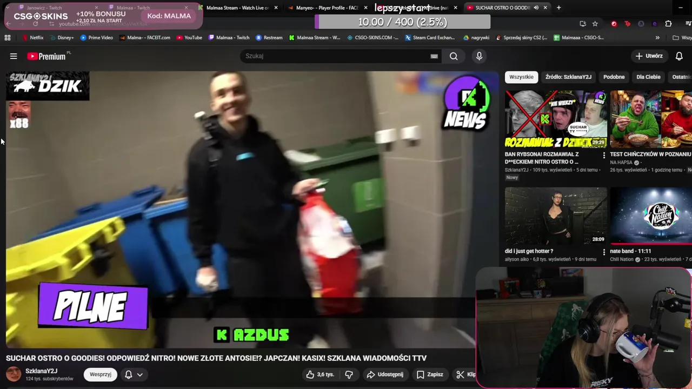
Task: Select the Podobne filter chip
Action: coord(614,77)
